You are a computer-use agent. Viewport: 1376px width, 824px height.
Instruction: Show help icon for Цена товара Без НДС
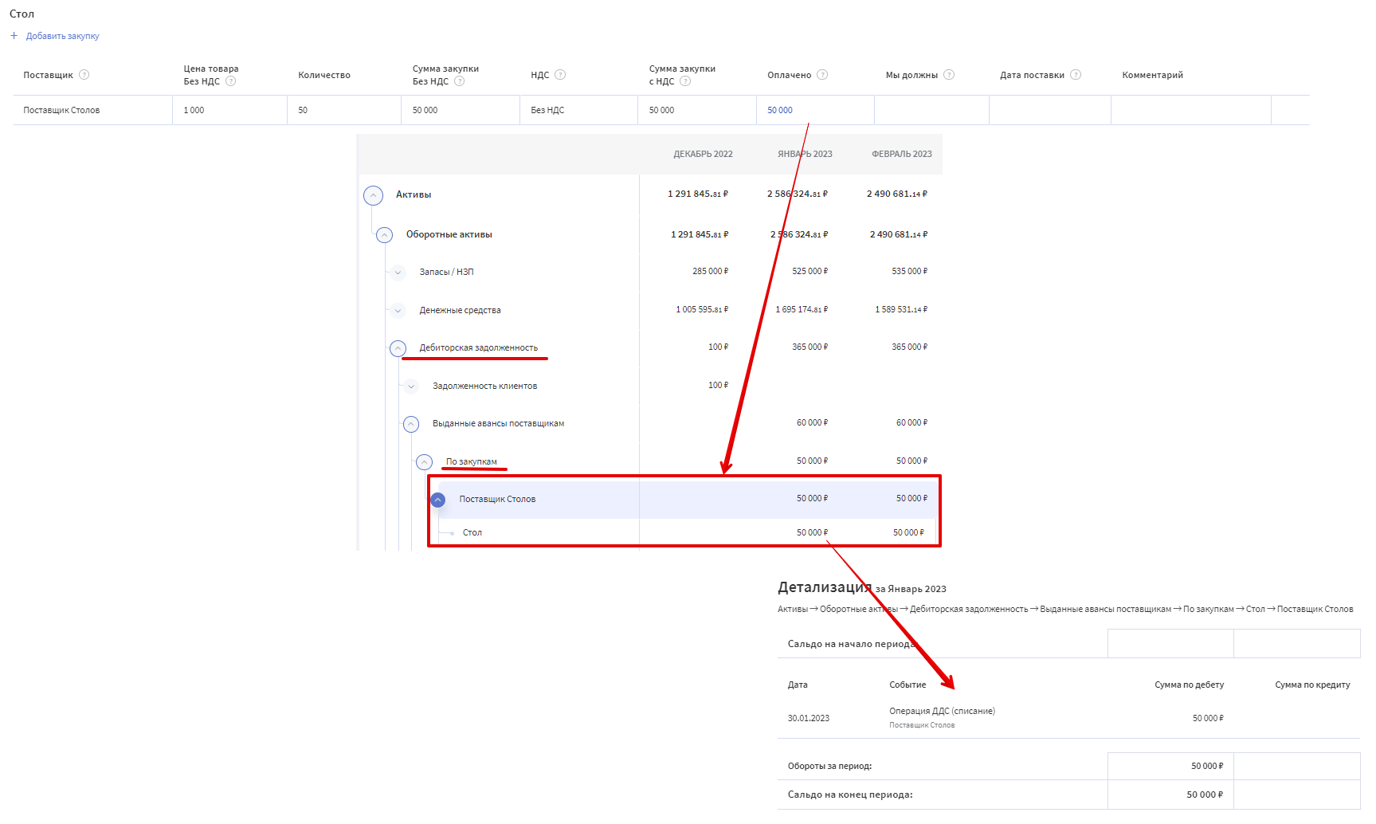coord(230,81)
